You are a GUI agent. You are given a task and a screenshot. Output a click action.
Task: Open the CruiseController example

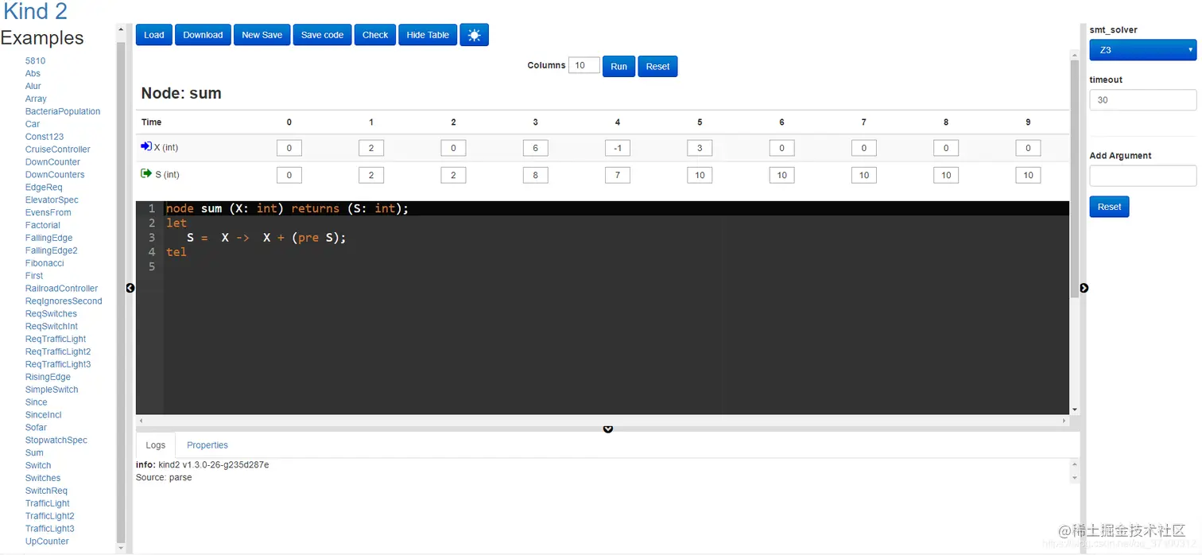pos(58,149)
